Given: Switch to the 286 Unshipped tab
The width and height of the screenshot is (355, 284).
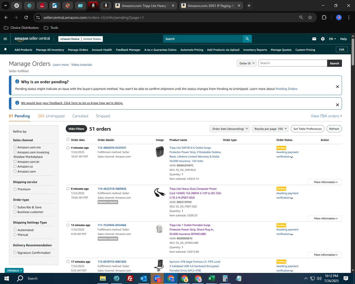Looking at the screenshot, I should coord(51,116).
